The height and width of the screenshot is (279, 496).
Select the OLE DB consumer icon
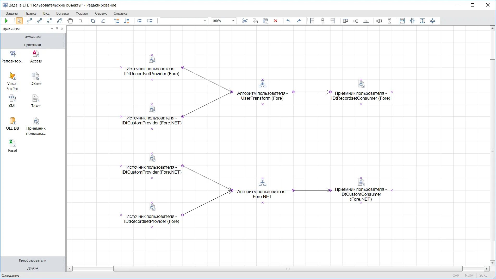[13, 124]
